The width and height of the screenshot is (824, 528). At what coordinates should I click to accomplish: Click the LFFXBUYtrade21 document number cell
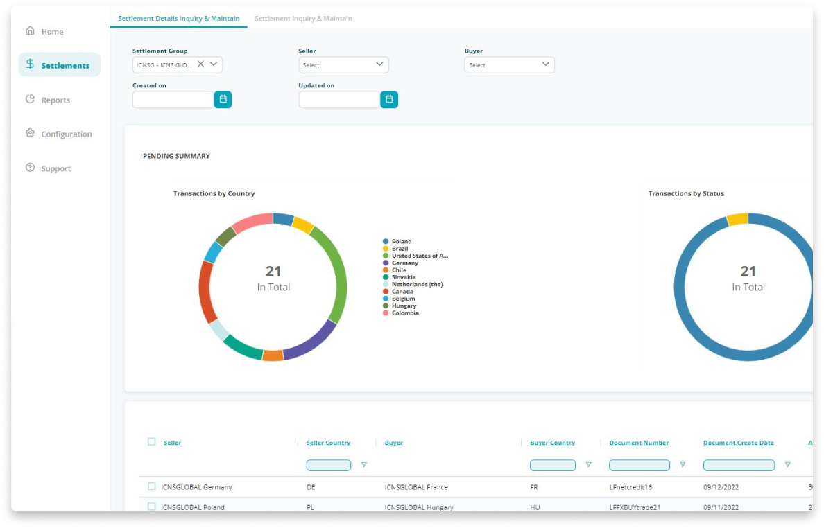(635, 507)
